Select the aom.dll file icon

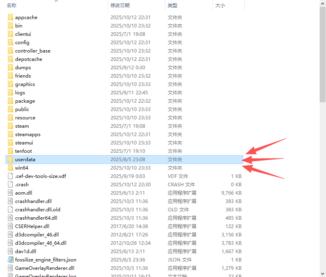pos(10,193)
